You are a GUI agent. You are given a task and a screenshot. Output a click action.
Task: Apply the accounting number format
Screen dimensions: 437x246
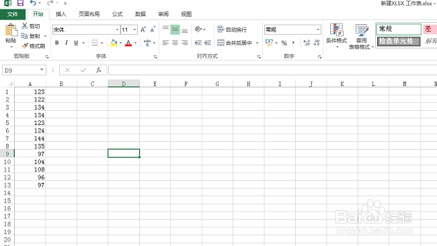(269, 42)
